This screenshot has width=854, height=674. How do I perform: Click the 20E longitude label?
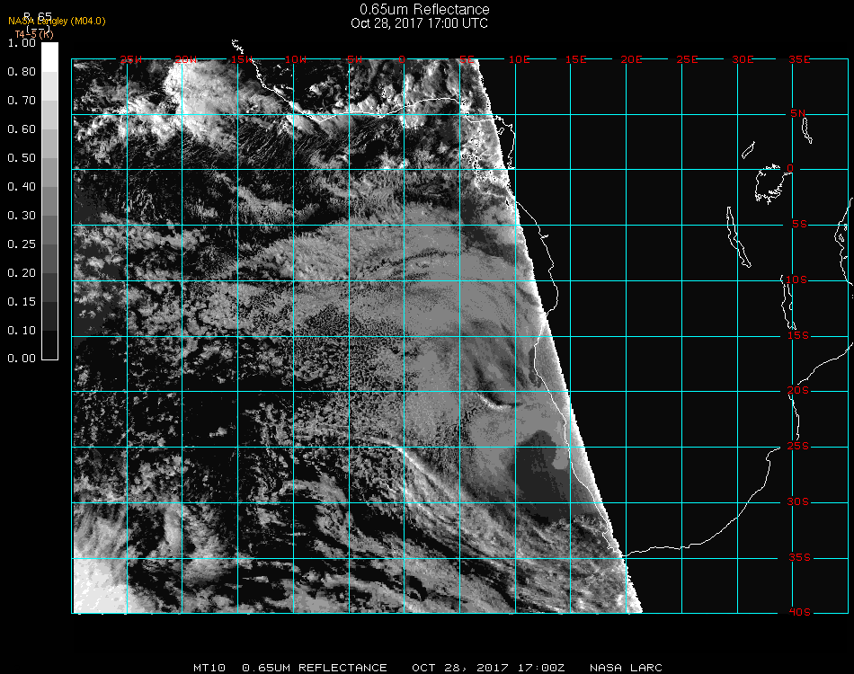pos(631,59)
